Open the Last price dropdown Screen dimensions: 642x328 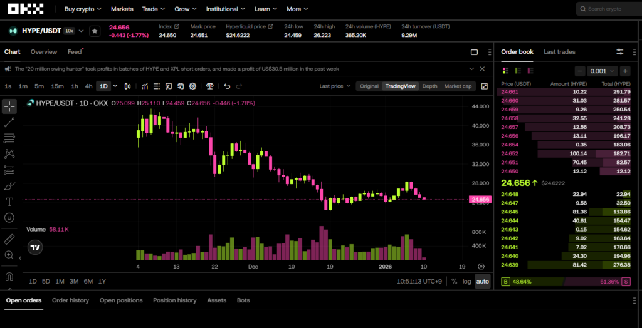335,86
